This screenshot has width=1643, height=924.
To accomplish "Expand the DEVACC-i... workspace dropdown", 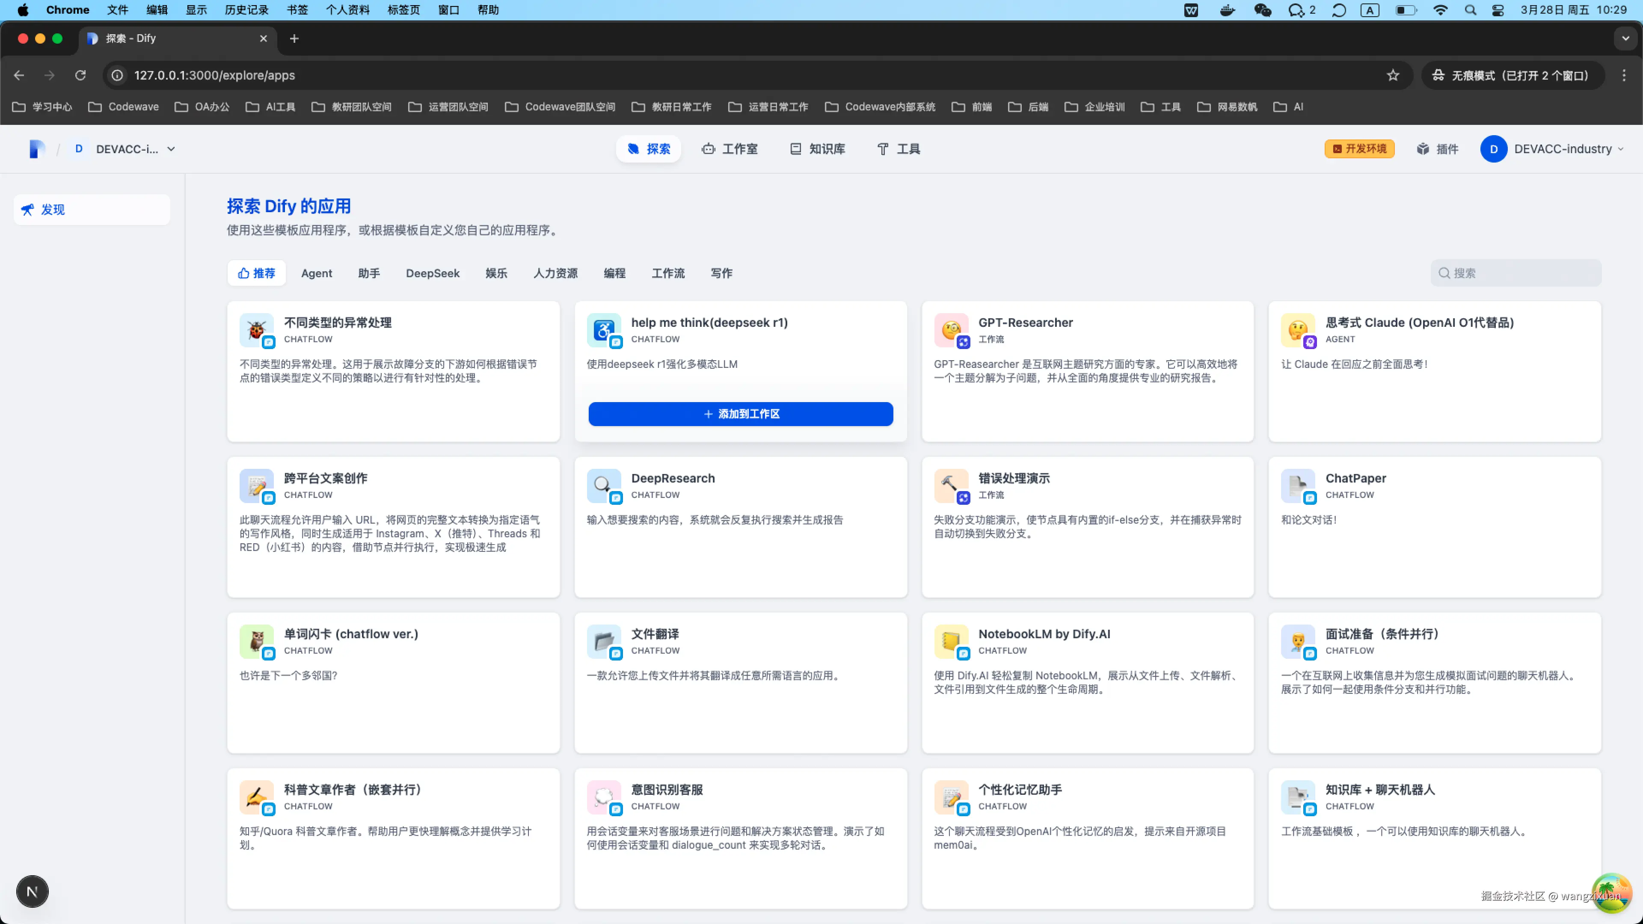I will pos(171,148).
